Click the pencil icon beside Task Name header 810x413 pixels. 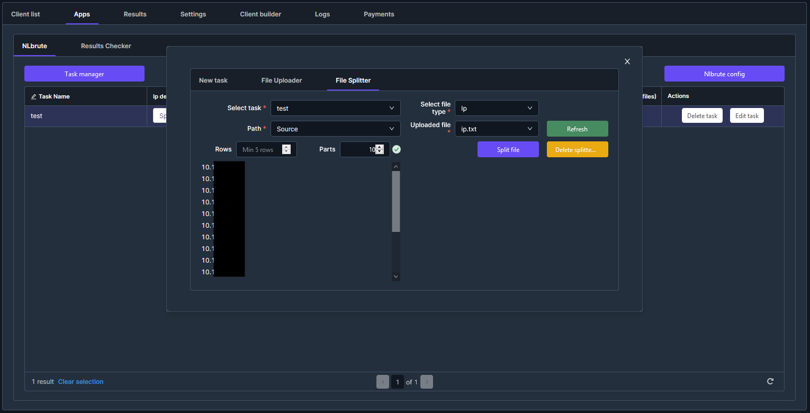coord(34,96)
